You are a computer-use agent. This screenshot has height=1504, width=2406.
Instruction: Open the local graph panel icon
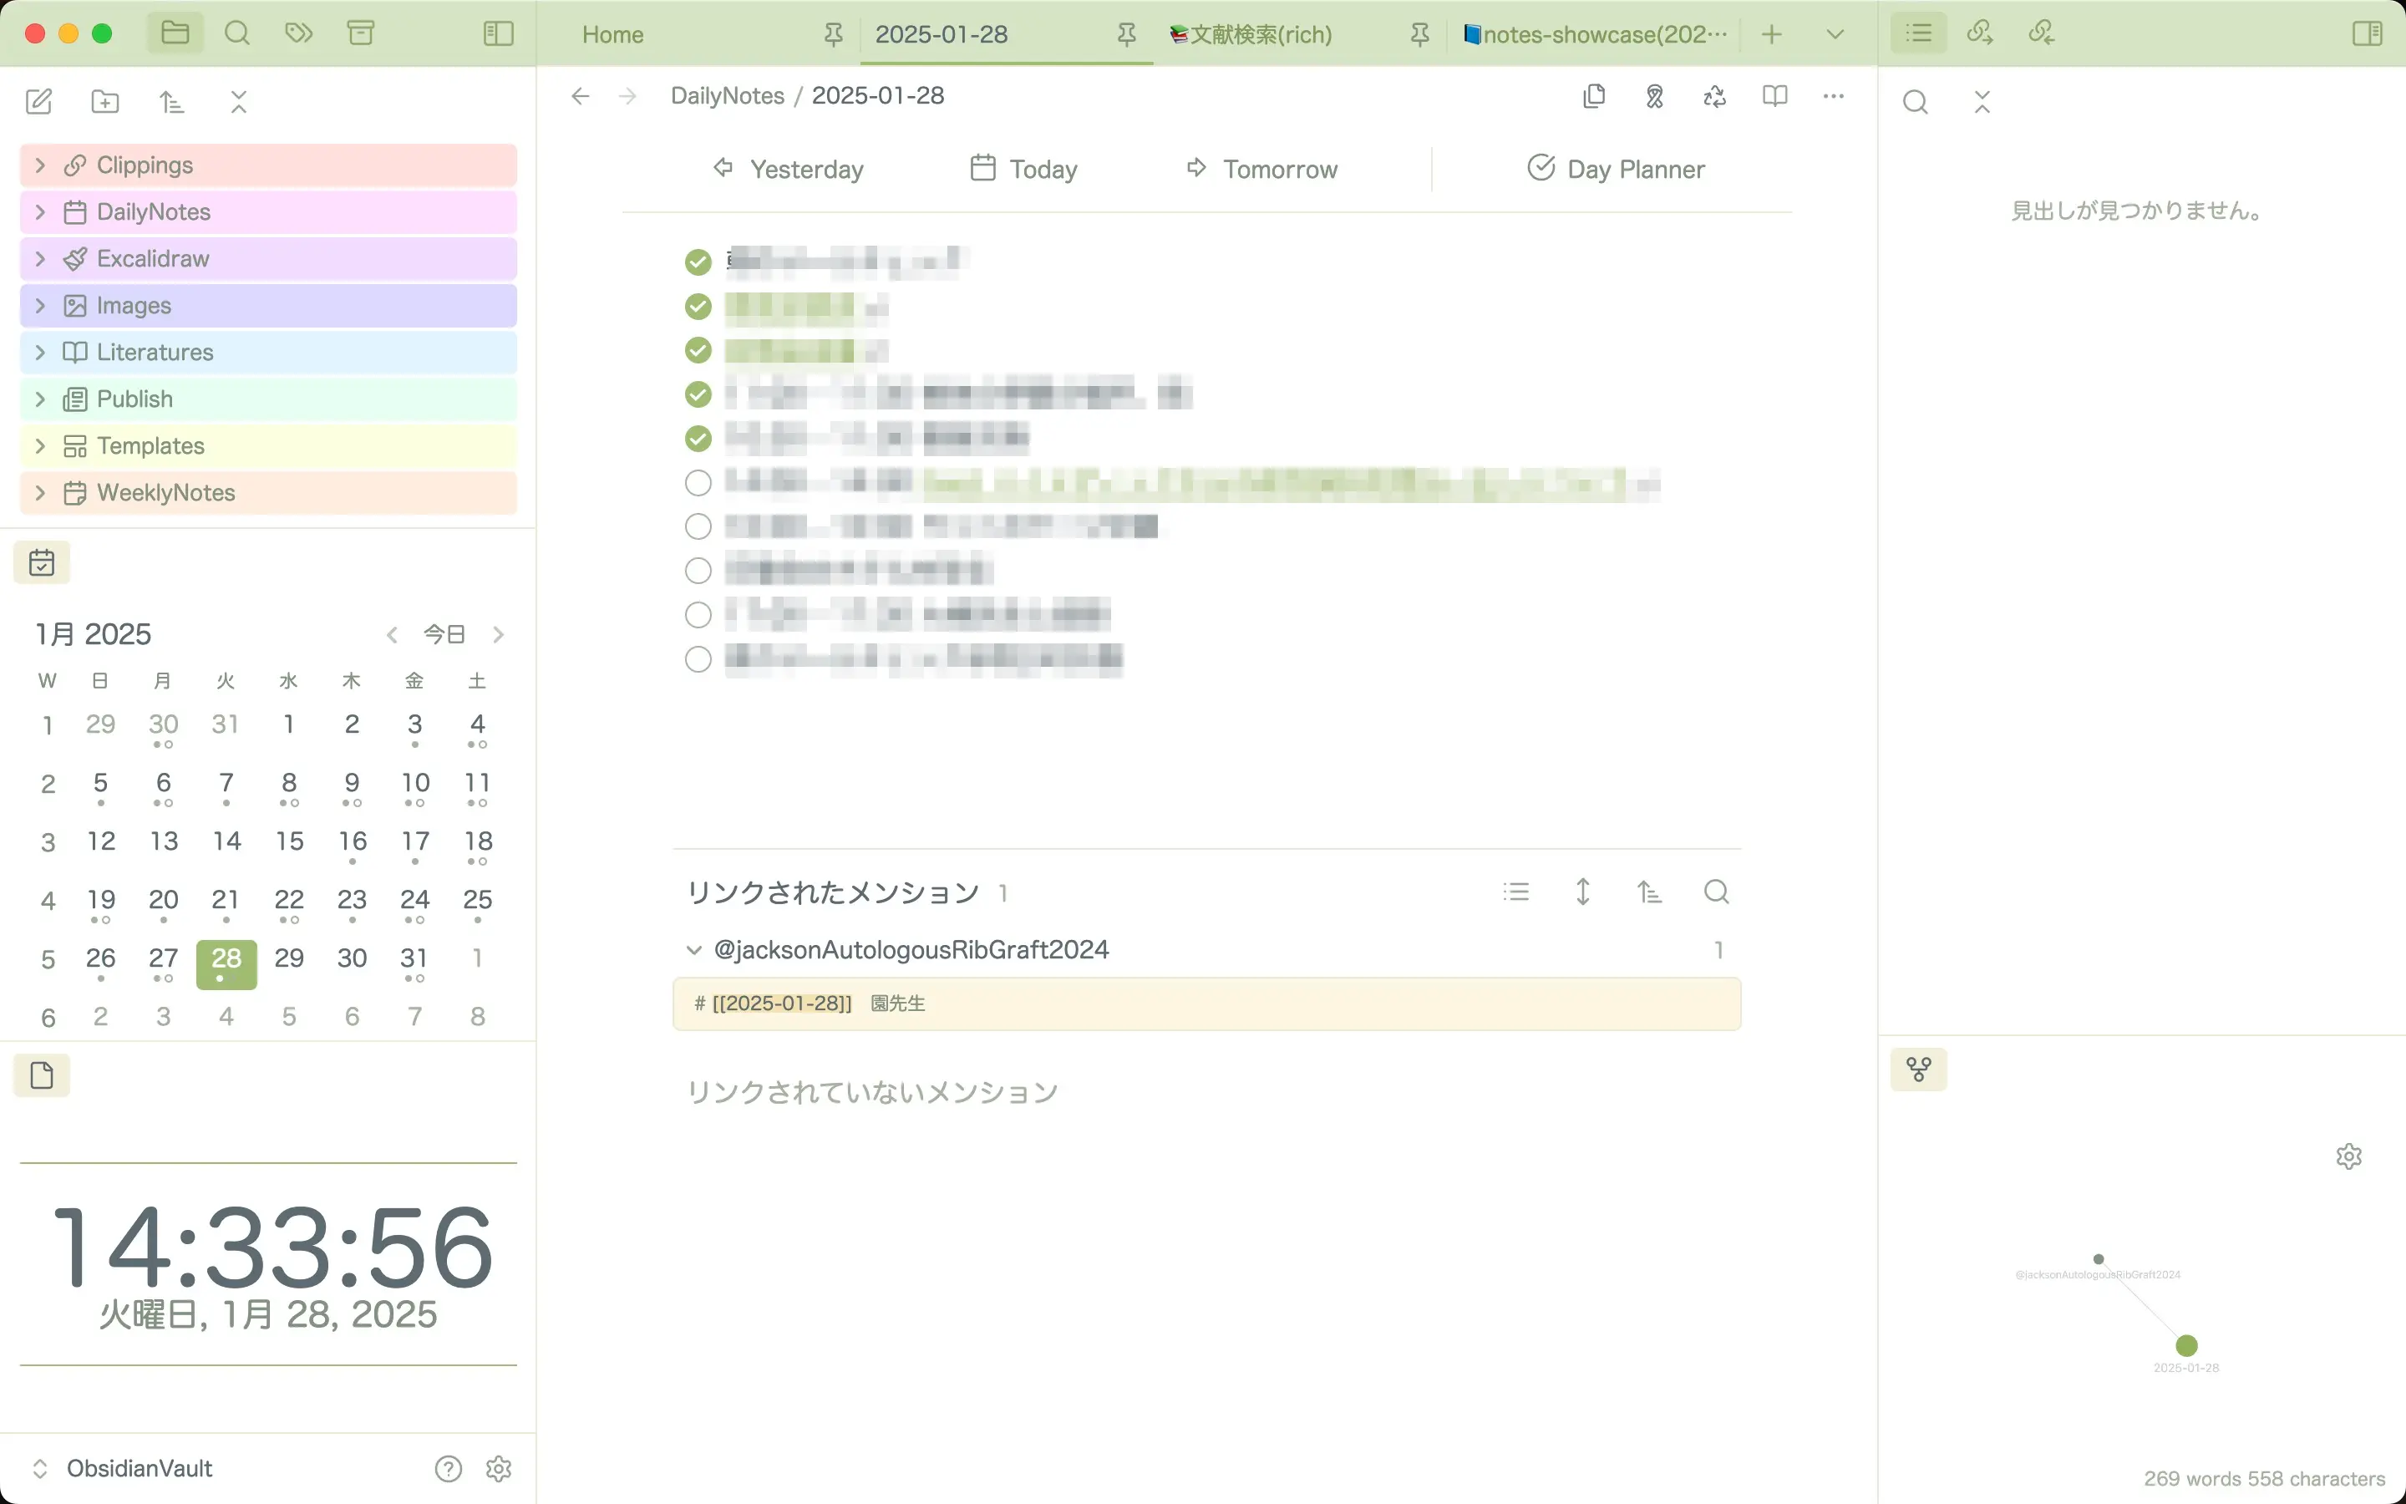click(x=1918, y=1070)
